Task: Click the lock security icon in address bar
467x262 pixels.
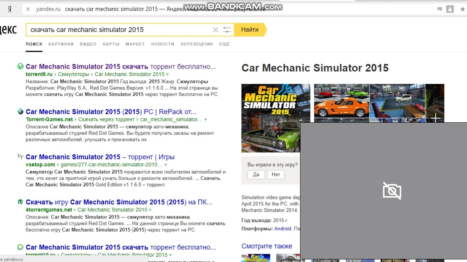Action: click(x=450, y=9)
